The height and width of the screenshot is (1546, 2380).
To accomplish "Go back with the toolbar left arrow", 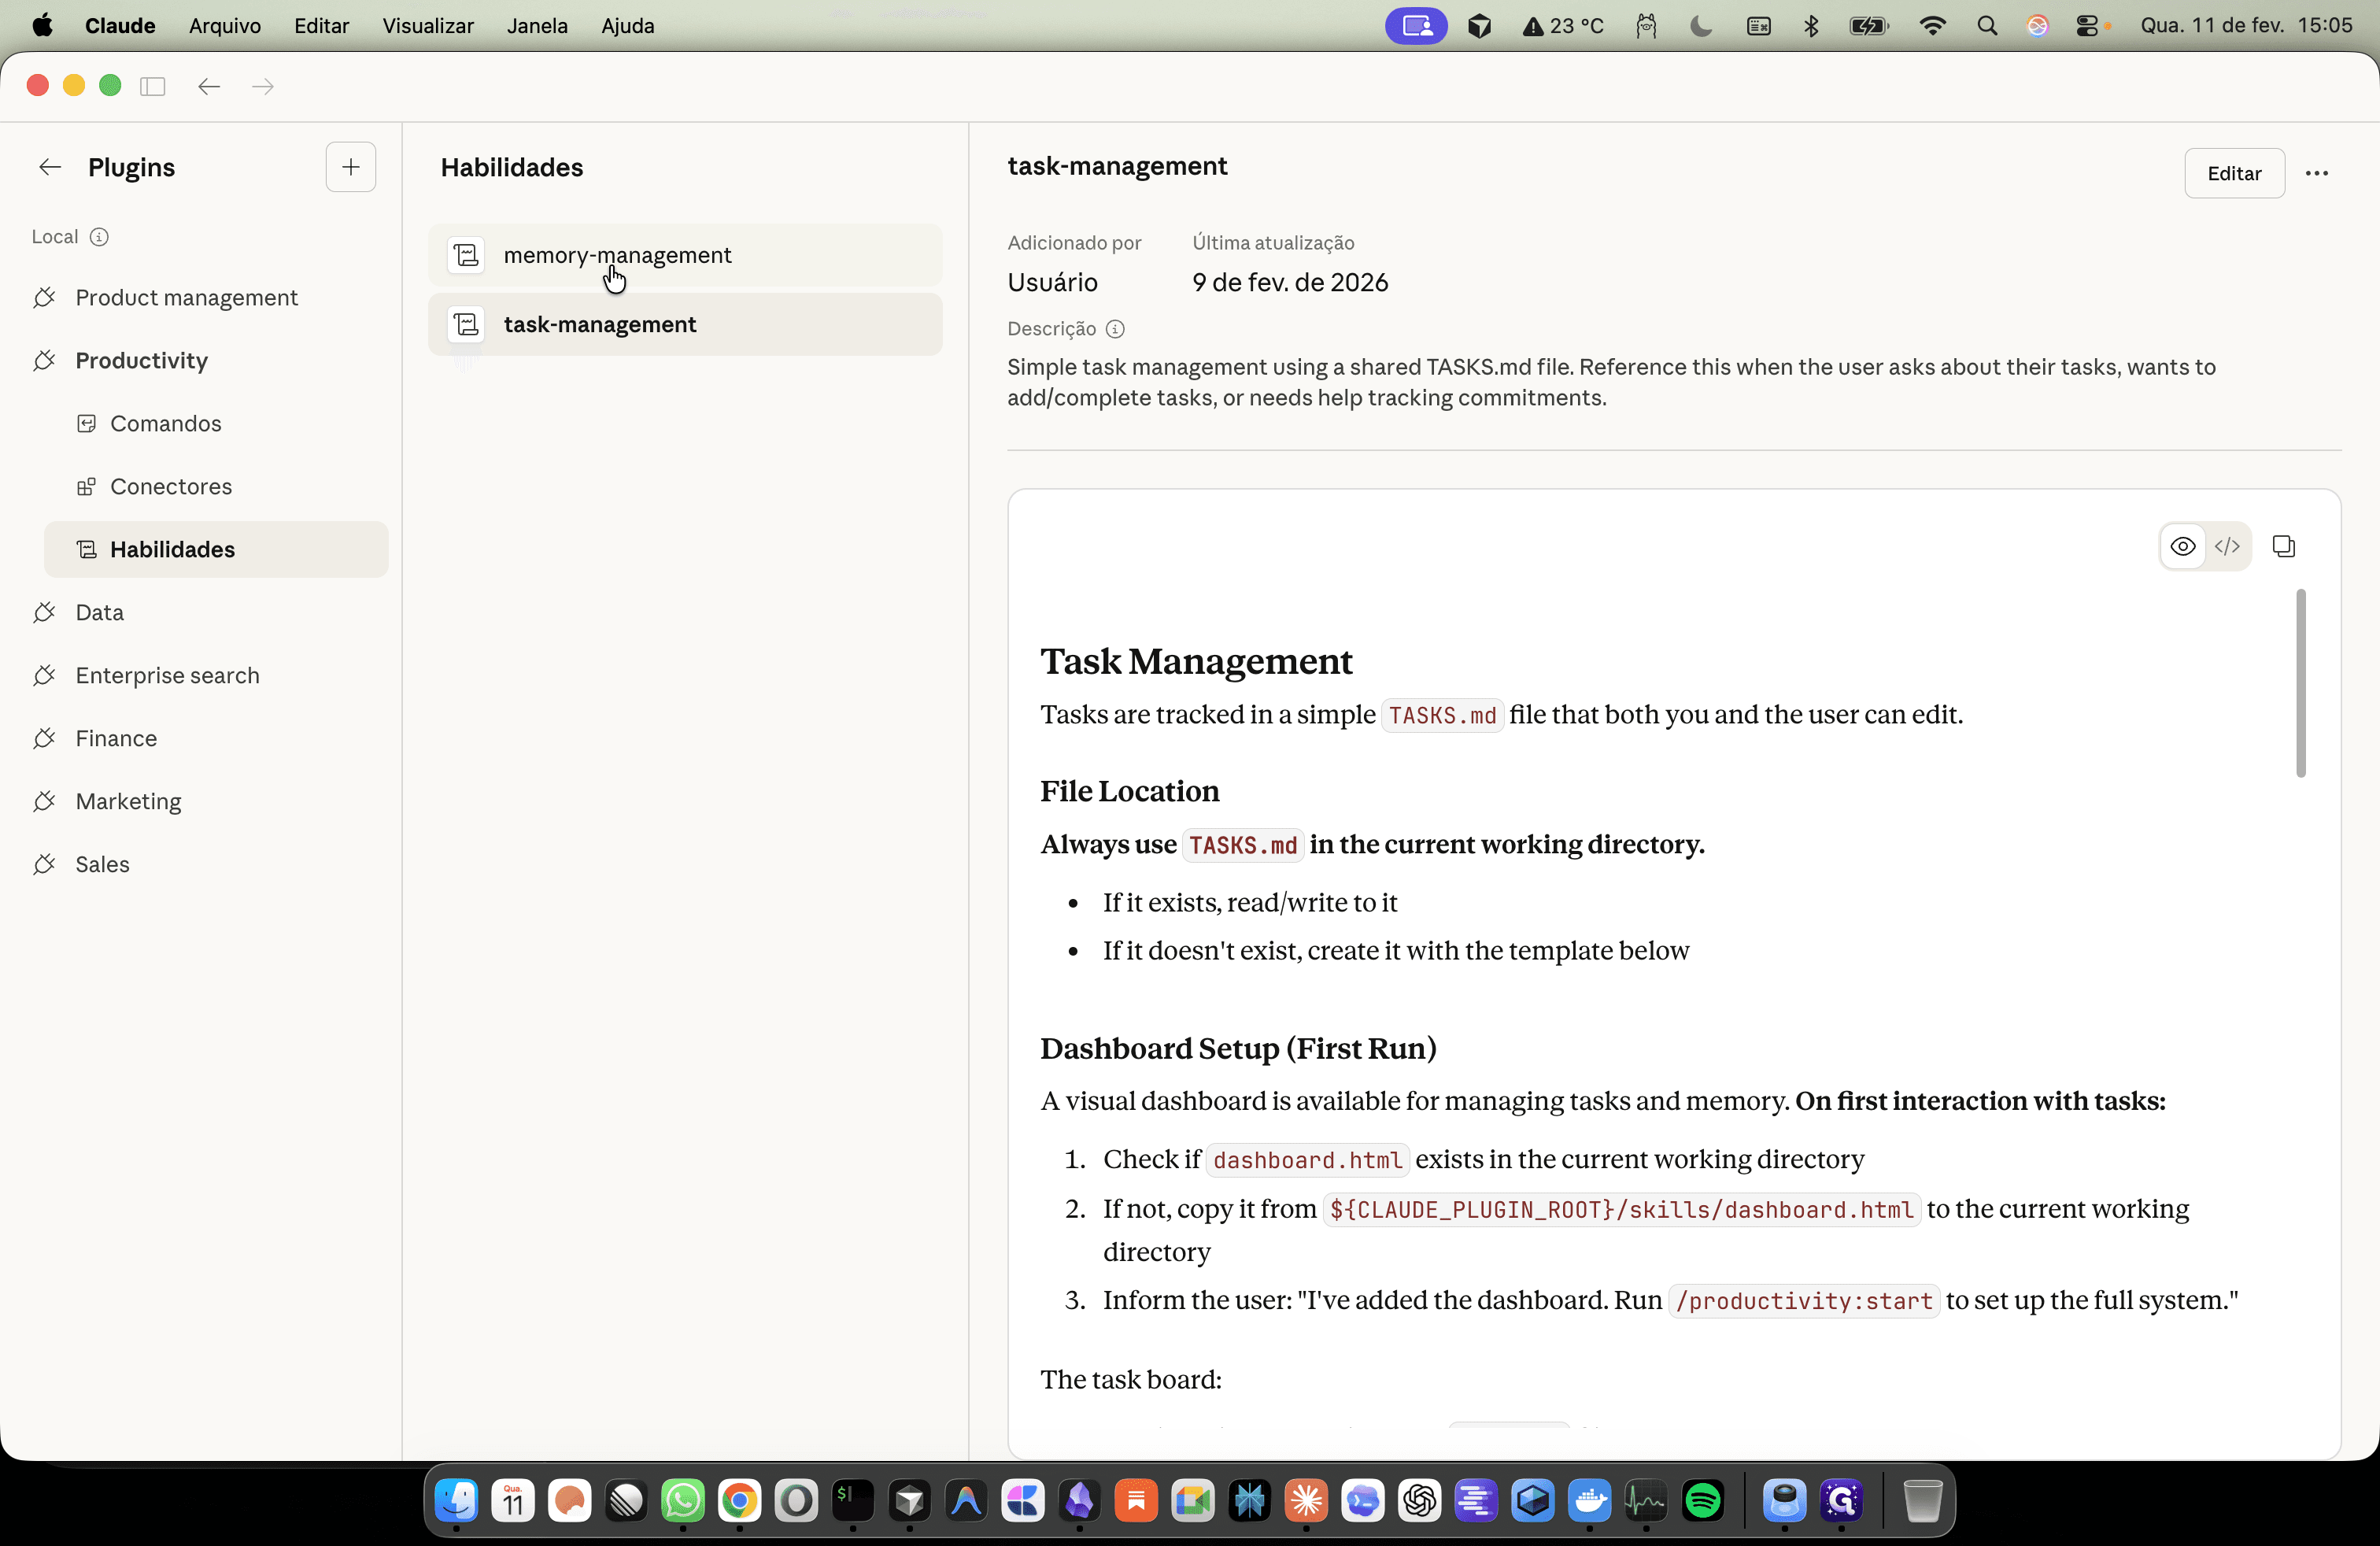I will [x=209, y=86].
